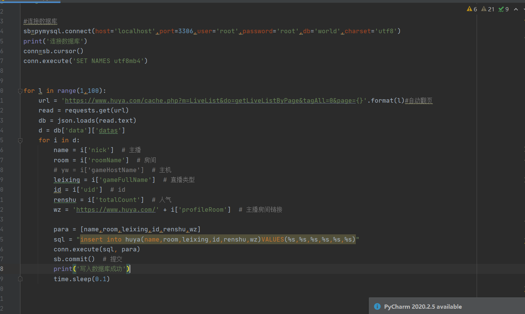Click the para list assignment line
The height and width of the screenshot is (314, 525).
[x=127, y=229]
